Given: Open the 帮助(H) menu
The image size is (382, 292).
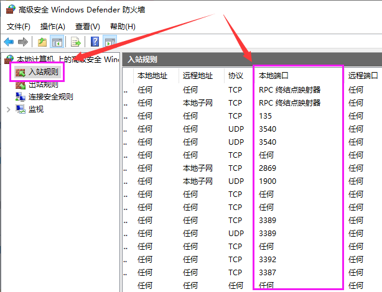Looking at the screenshot, I should 123,26.
